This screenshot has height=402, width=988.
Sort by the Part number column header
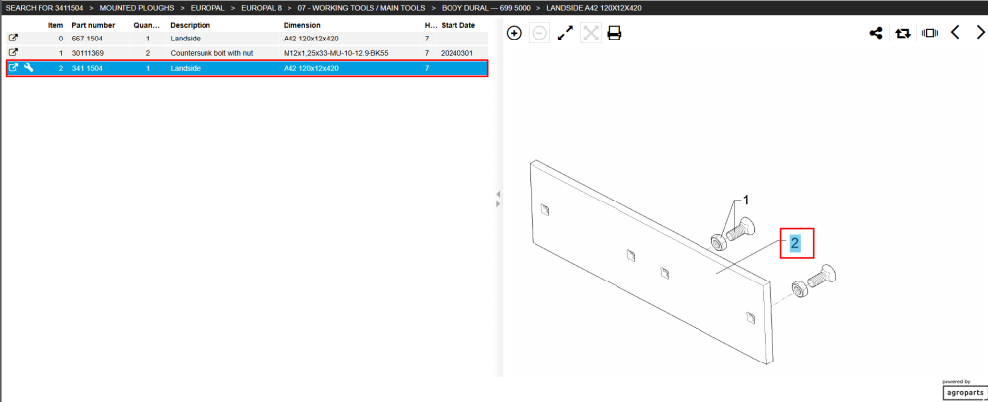[93, 25]
